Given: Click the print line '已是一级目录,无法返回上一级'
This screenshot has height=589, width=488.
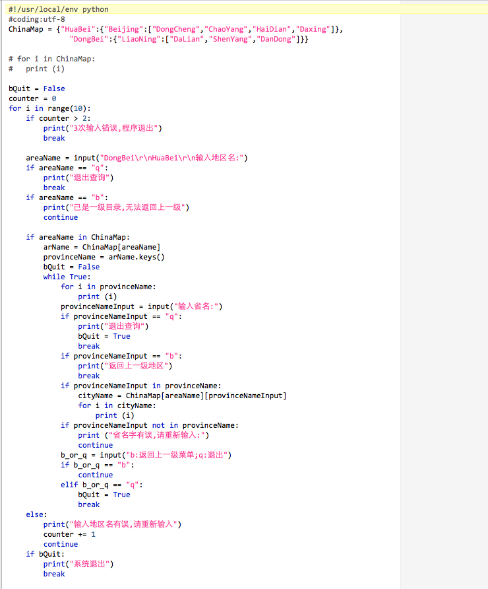Looking at the screenshot, I should [x=116, y=207].
